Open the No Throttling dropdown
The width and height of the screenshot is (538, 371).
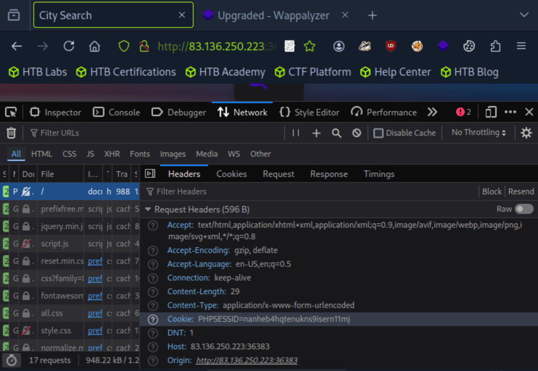tap(479, 133)
